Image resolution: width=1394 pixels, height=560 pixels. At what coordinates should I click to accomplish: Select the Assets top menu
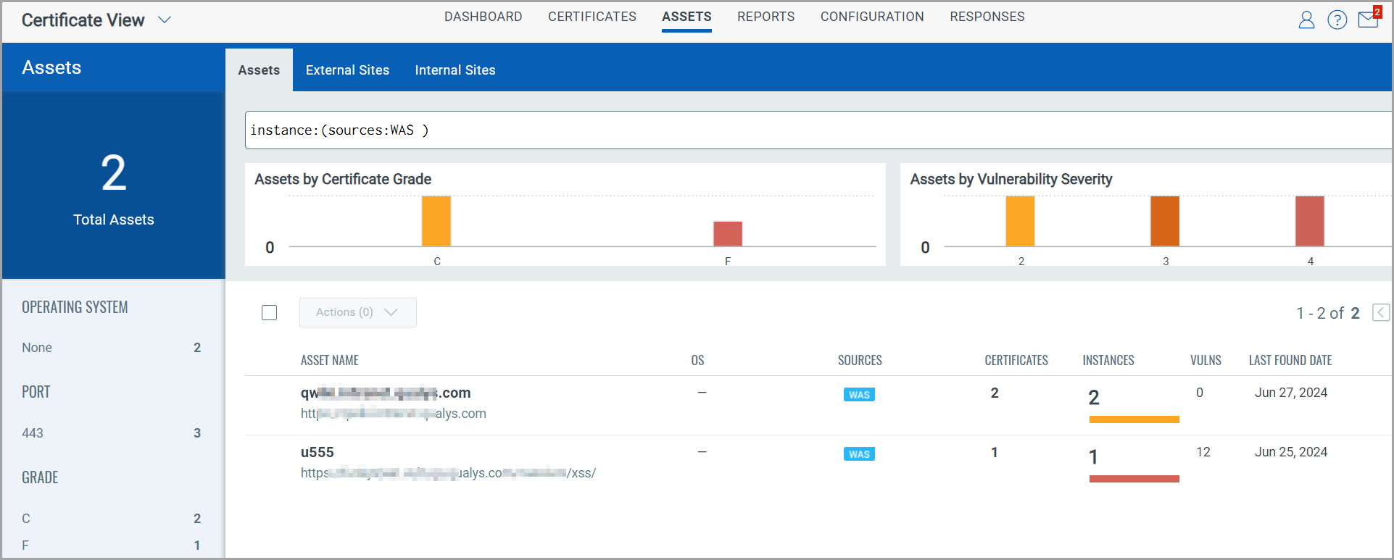[x=686, y=17]
